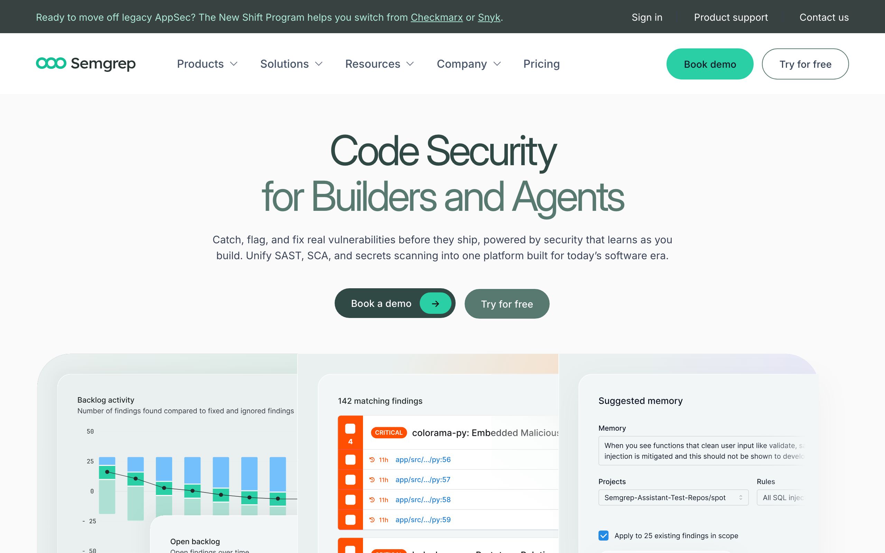Go to the Pricing page
This screenshot has height=553, width=885.
click(541, 64)
